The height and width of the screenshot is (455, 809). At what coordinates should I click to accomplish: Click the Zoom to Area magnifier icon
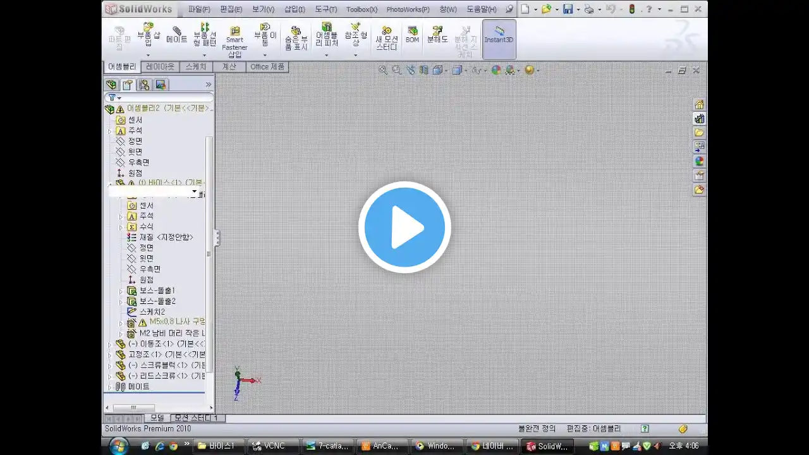tap(397, 70)
